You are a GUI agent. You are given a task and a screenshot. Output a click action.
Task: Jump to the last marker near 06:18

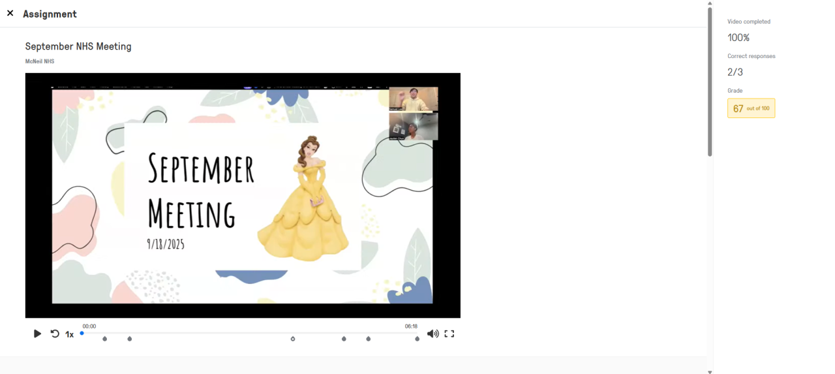pos(417,339)
